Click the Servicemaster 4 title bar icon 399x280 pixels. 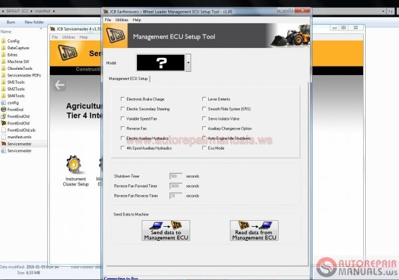[x=53, y=29]
